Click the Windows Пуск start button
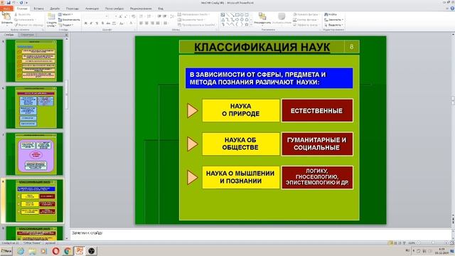The width and height of the screenshot is (455, 256). click(6, 251)
